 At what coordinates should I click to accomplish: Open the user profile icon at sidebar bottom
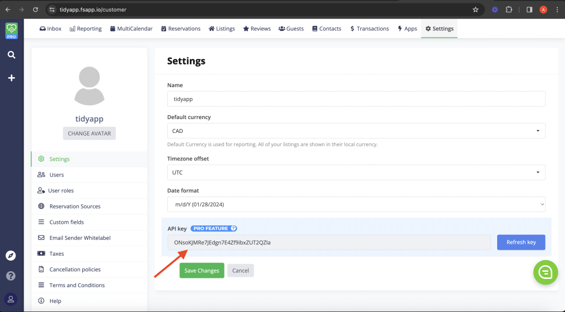coord(11,299)
